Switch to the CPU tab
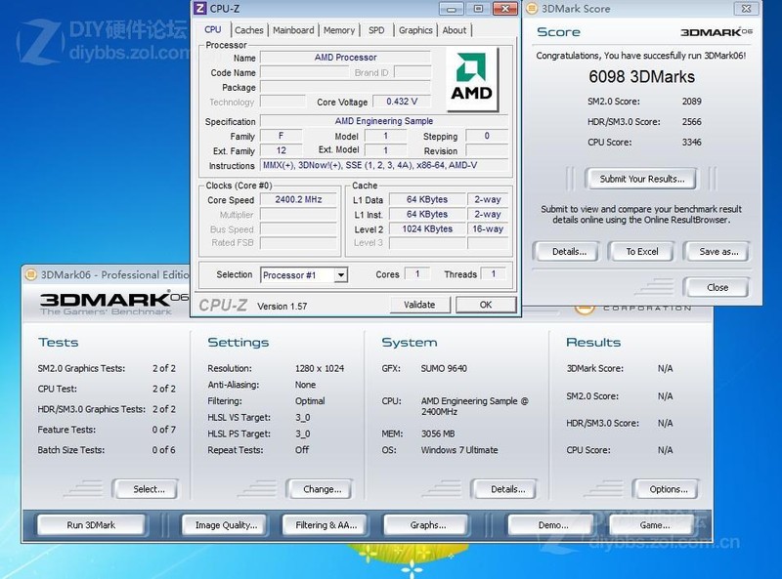 (213, 29)
